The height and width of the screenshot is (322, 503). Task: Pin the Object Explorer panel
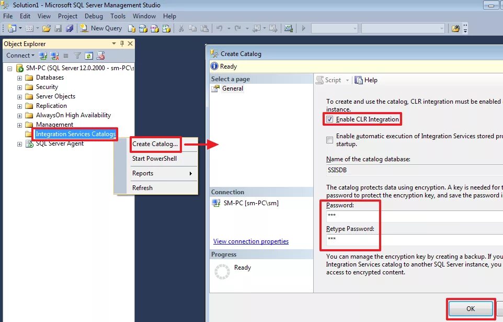click(122, 43)
